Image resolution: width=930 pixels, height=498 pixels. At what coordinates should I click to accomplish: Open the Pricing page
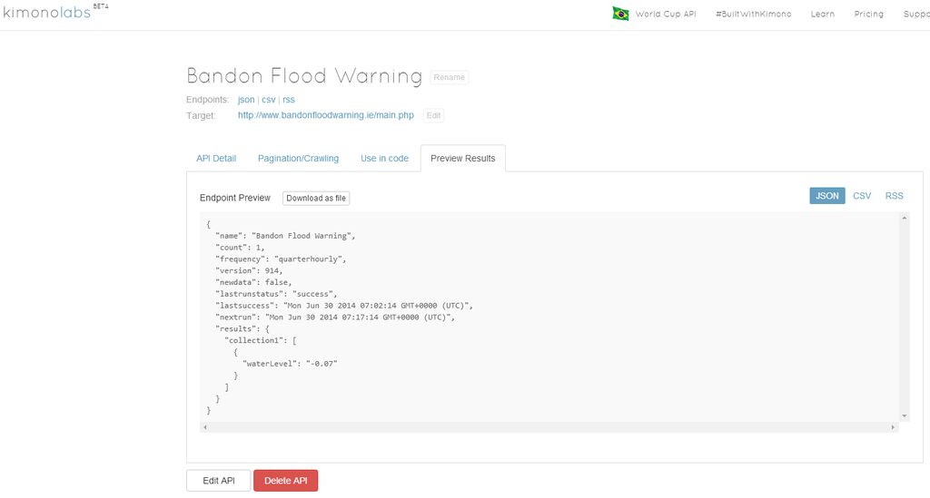(x=868, y=15)
